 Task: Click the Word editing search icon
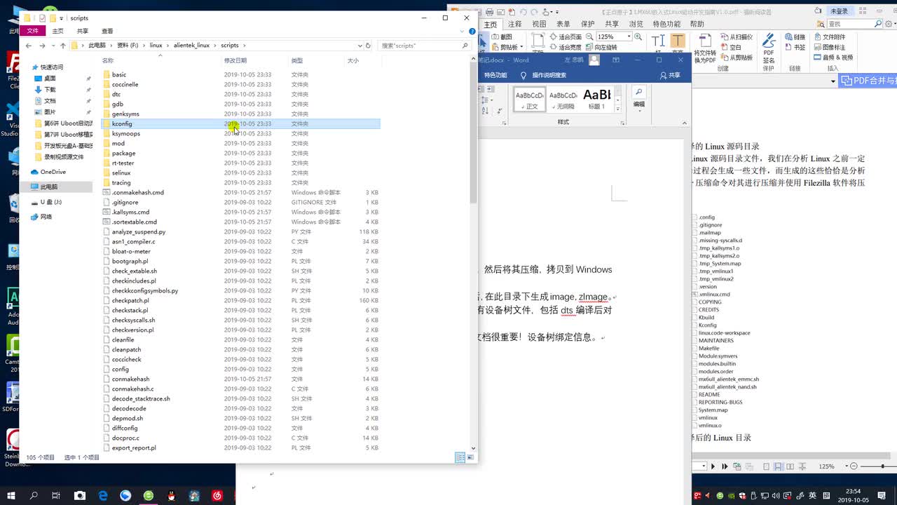click(x=638, y=92)
